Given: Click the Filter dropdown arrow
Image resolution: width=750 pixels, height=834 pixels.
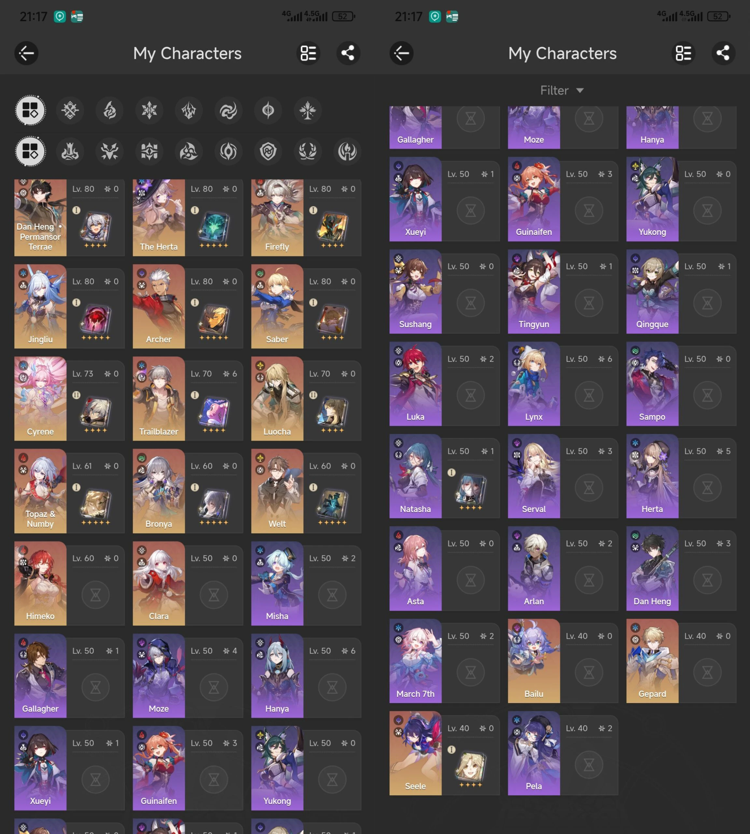Looking at the screenshot, I should click(x=580, y=90).
